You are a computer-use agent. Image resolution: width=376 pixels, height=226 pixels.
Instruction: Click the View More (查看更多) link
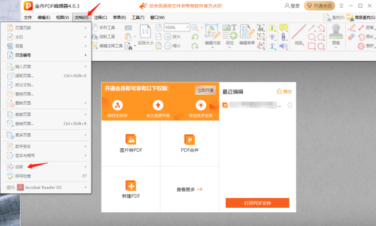click(x=189, y=190)
